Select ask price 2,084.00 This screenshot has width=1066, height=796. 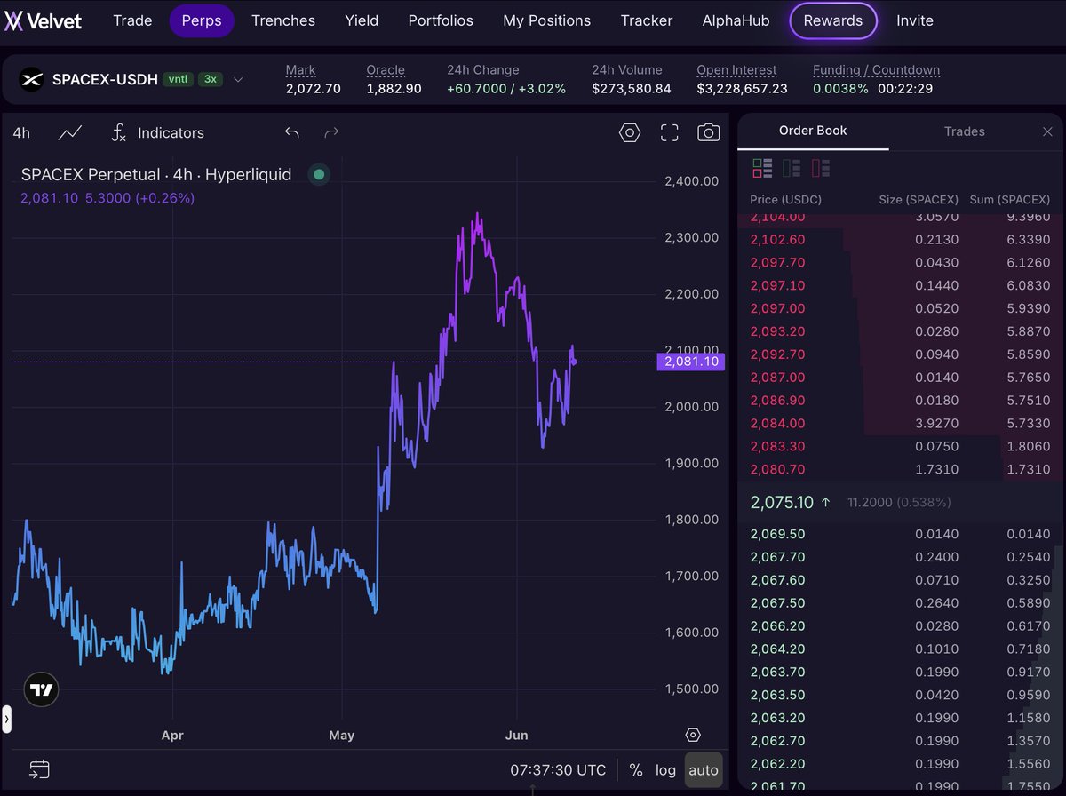pos(777,423)
